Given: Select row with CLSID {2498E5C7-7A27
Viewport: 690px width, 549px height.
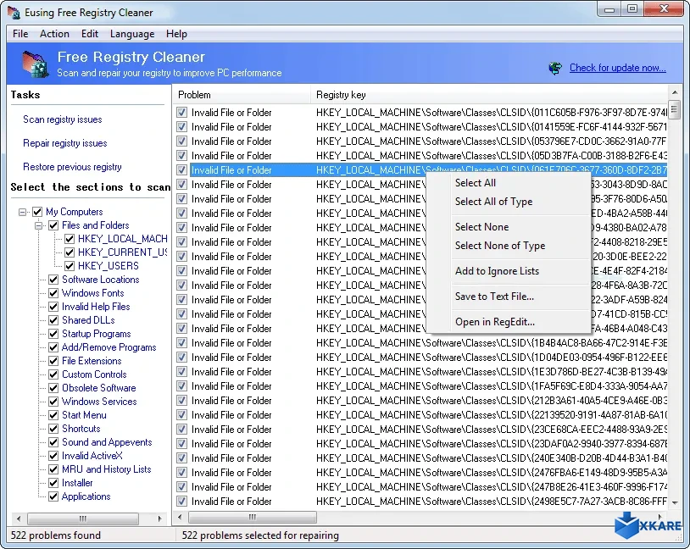Looking at the screenshot, I should [x=421, y=502].
